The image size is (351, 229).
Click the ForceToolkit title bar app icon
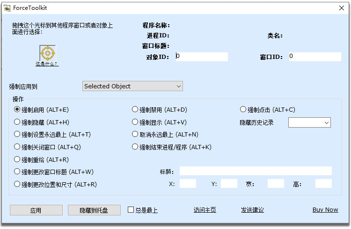7,8
